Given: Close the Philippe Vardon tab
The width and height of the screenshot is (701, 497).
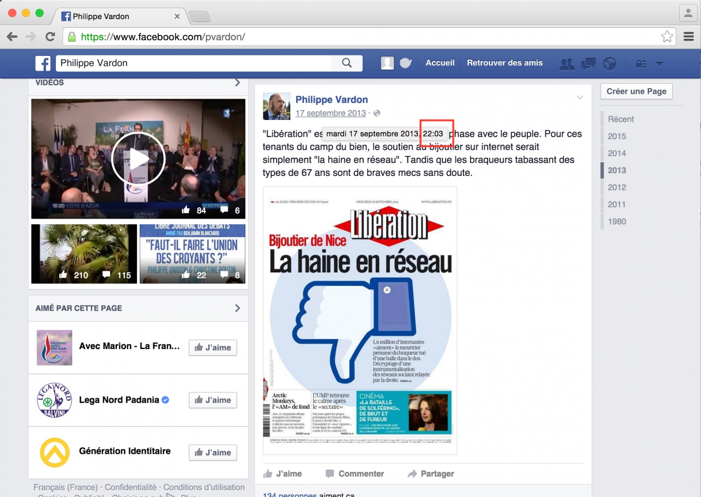Looking at the screenshot, I should (x=177, y=16).
